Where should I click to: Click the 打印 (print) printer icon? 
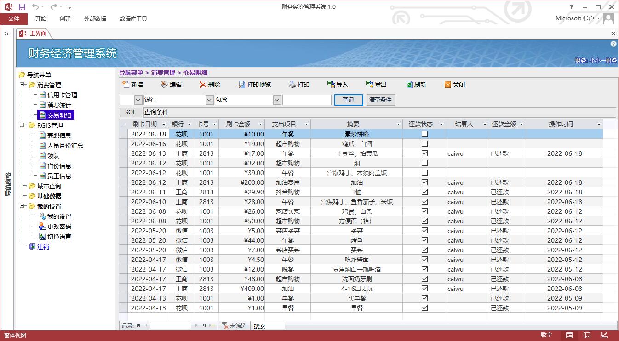(x=292, y=85)
